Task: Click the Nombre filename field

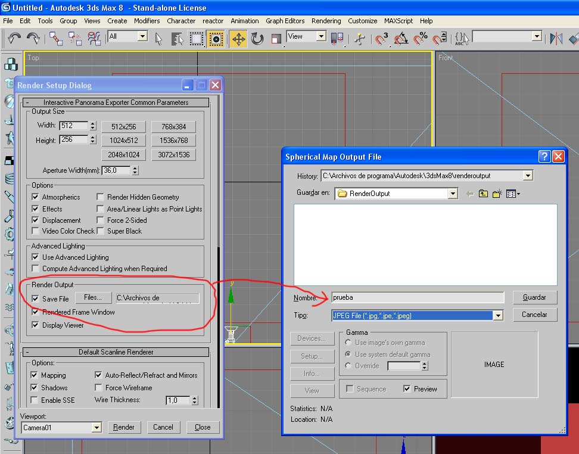Action: click(x=418, y=297)
